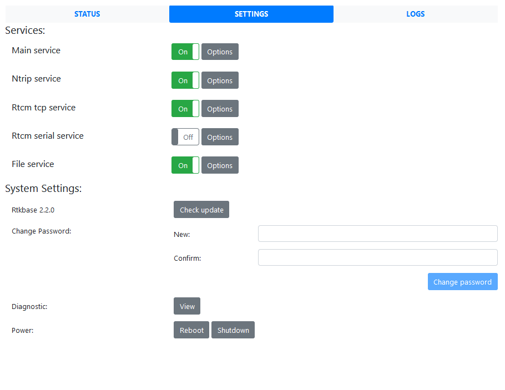The height and width of the screenshot is (390, 505).
Task: Expand Rtcm serial service Options
Action: (x=220, y=137)
